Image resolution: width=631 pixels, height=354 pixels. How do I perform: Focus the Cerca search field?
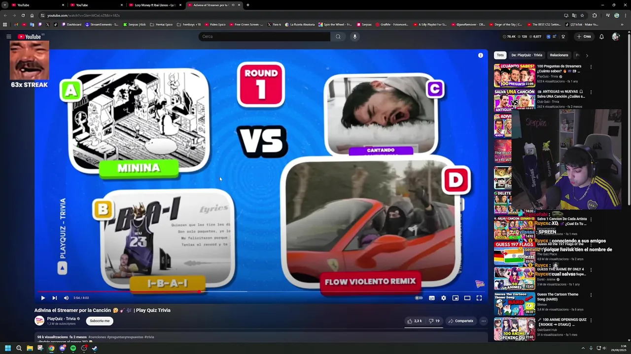point(264,36)
